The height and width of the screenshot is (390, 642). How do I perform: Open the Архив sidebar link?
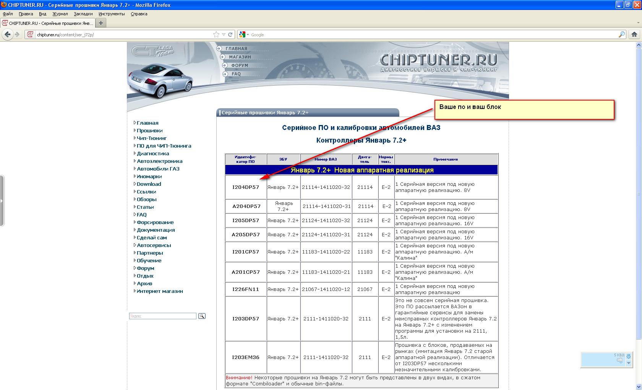[144, 283]
